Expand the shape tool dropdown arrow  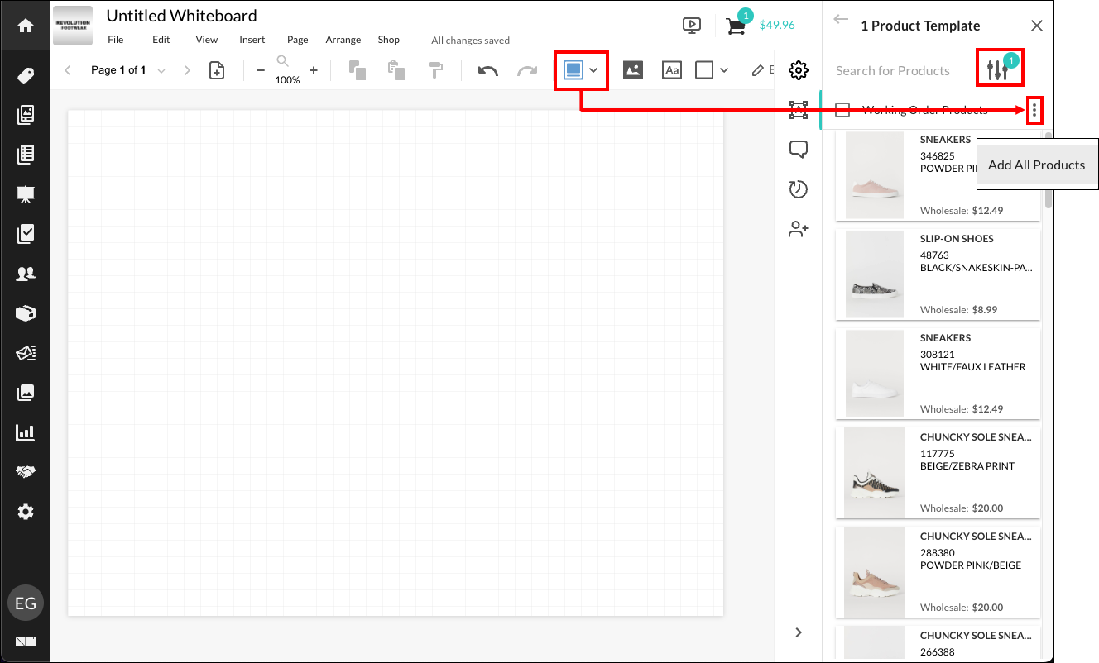(x=724, y=71)
